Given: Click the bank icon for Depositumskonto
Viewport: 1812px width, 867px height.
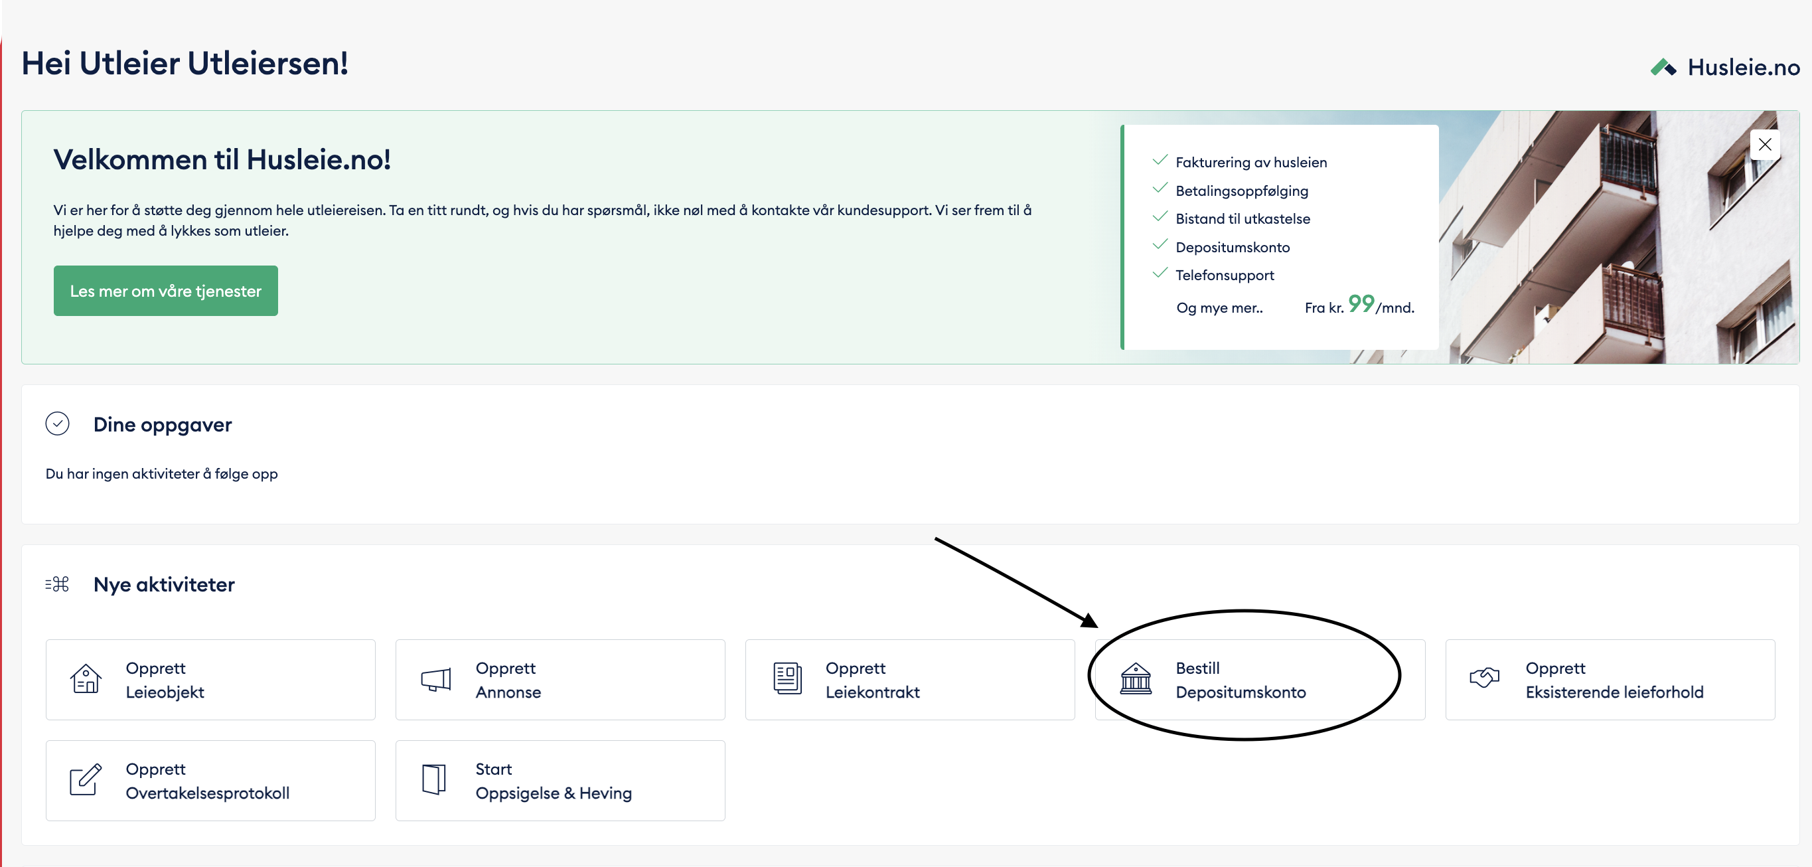Looking at the screenshot, I should 1135,678.
